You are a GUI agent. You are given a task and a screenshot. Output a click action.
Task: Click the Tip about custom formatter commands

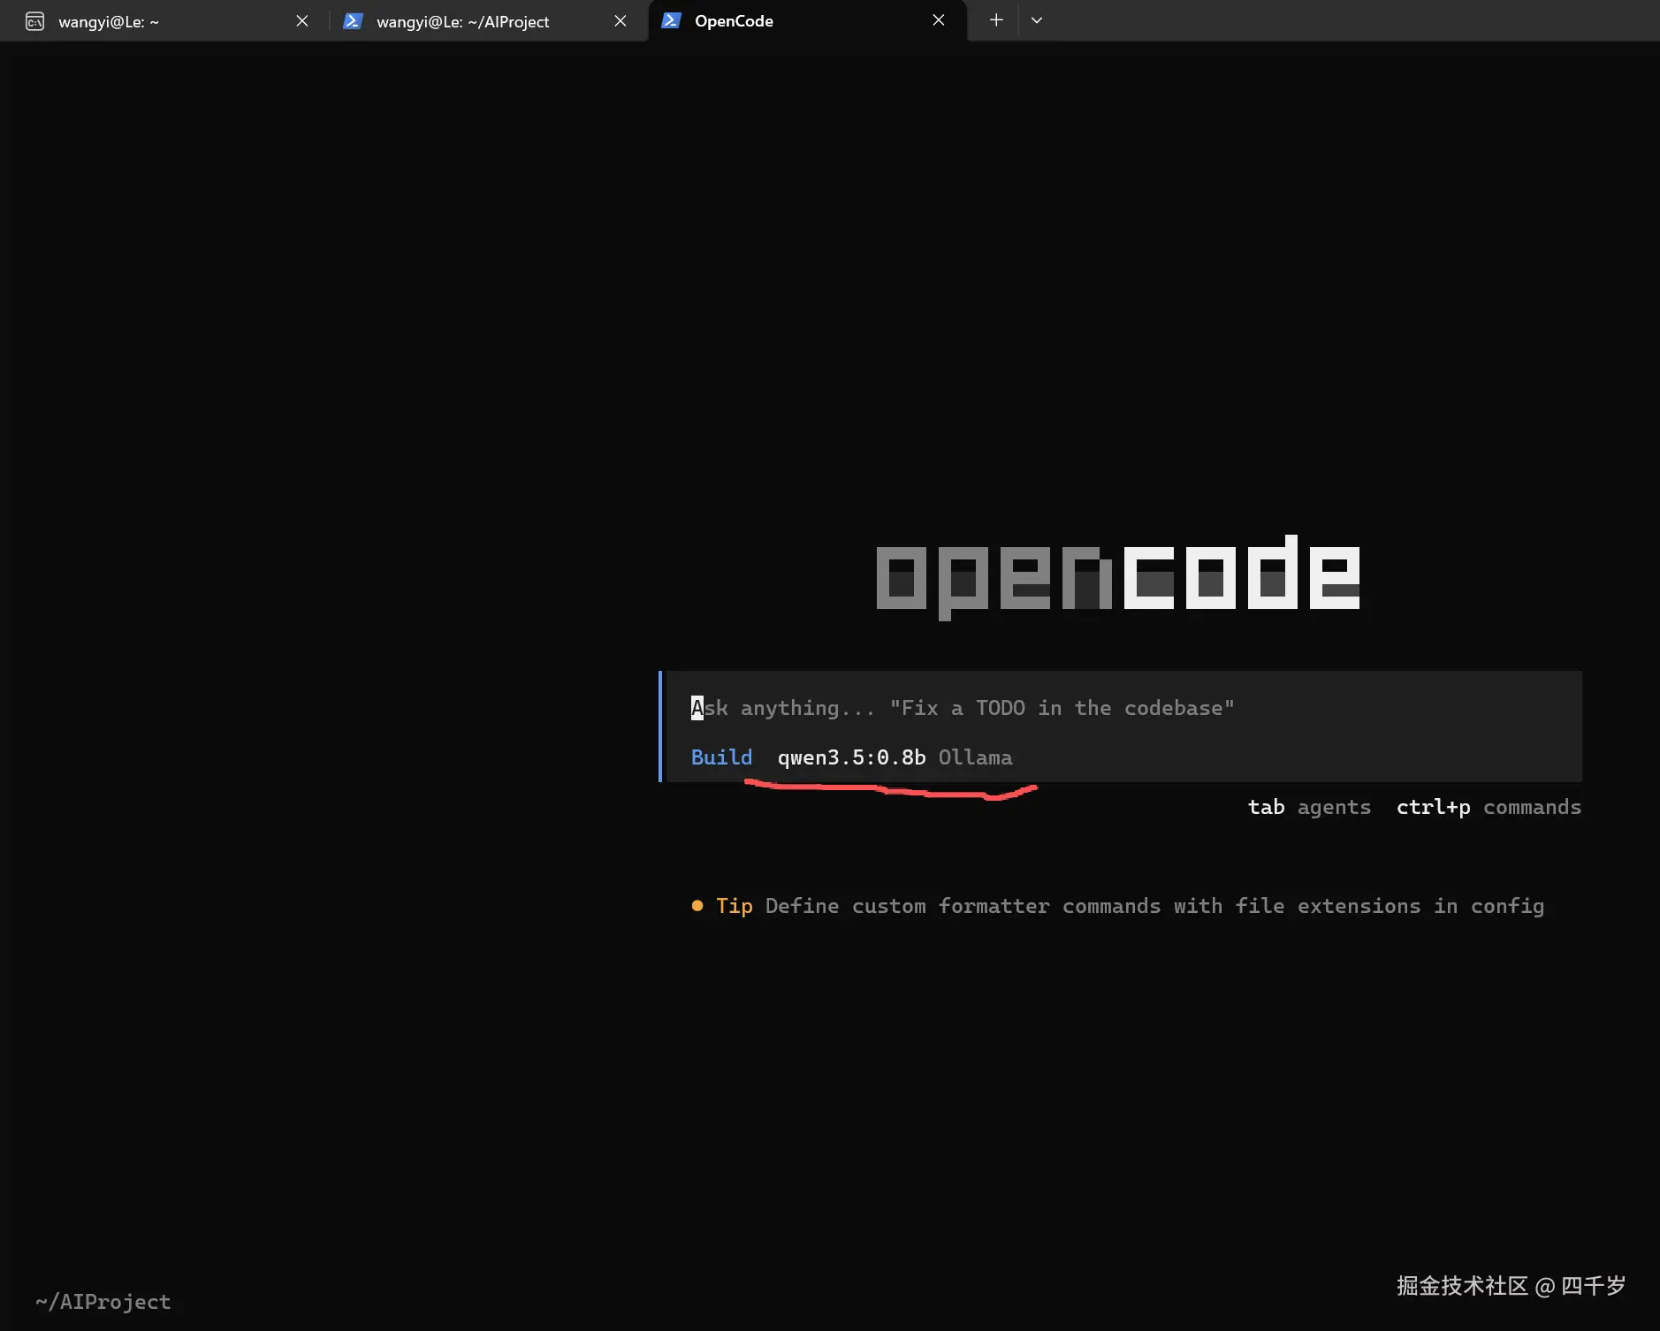(x=1118, y=906)
